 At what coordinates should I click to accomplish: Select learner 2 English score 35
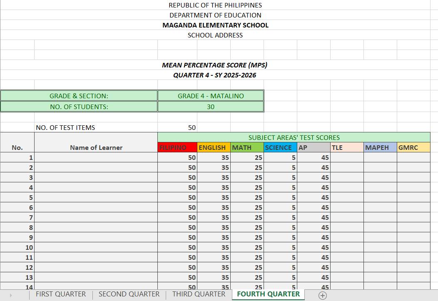pyautogui.click(x=214, y=167)
